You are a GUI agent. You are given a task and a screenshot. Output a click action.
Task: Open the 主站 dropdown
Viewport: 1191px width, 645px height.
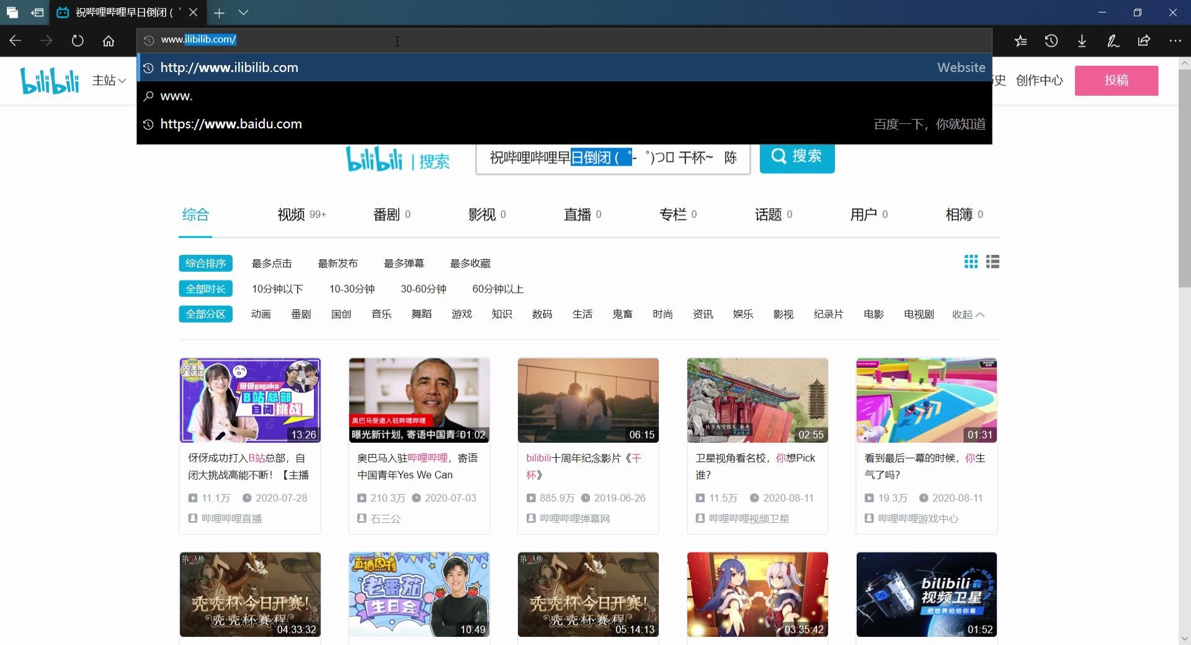click(x=108, y=81)
